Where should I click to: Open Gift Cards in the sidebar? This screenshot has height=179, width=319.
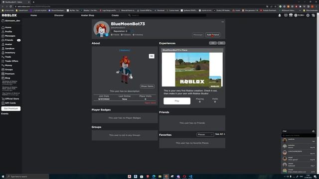[x=8, y=103]
